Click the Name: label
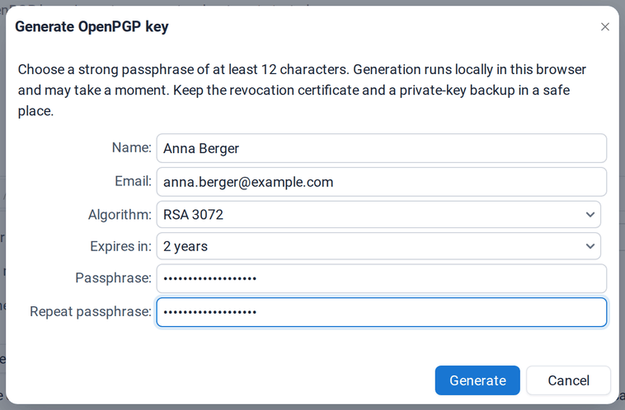625x410 pixels. click(132, 147)
